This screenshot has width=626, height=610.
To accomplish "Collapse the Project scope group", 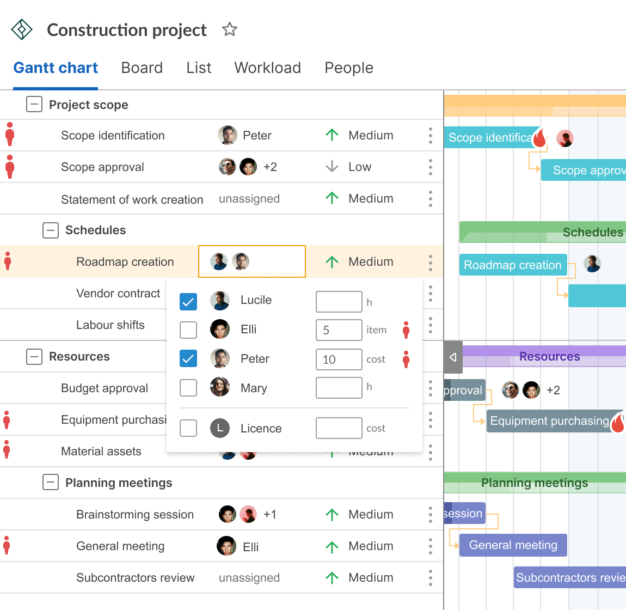I will [34, 104].
